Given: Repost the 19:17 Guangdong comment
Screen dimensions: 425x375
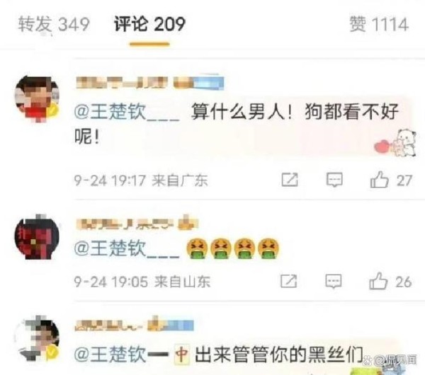Looking at the screenshot, I should pos(290,180).
